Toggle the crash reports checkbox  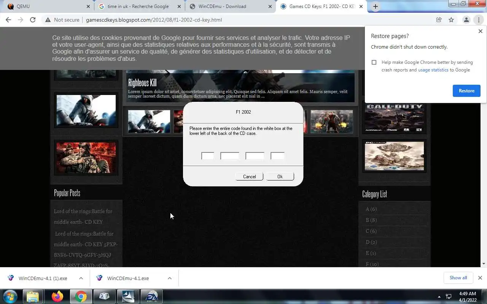click(374, 62)
